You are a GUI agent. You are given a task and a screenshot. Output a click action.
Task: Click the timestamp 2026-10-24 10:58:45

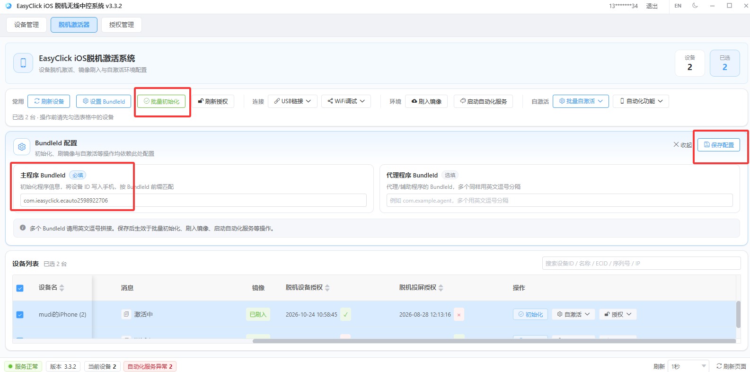click(311, 314)
